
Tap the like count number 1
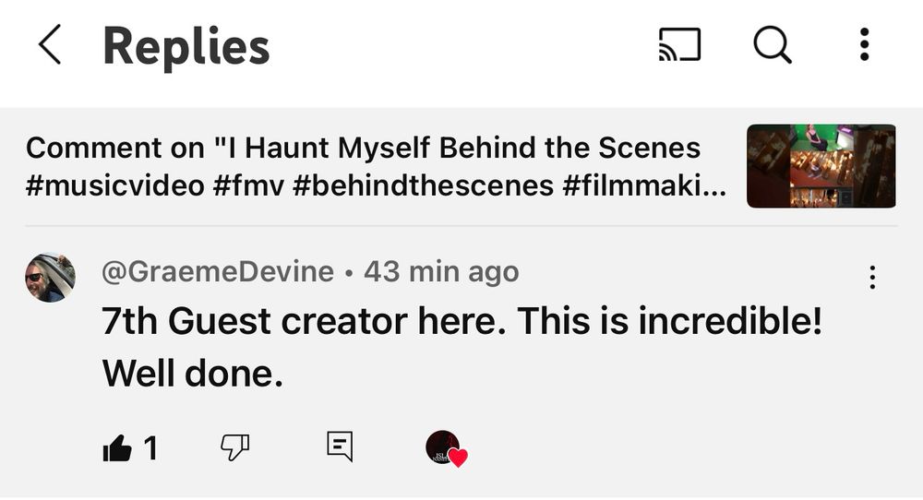(x=150, y=449)
